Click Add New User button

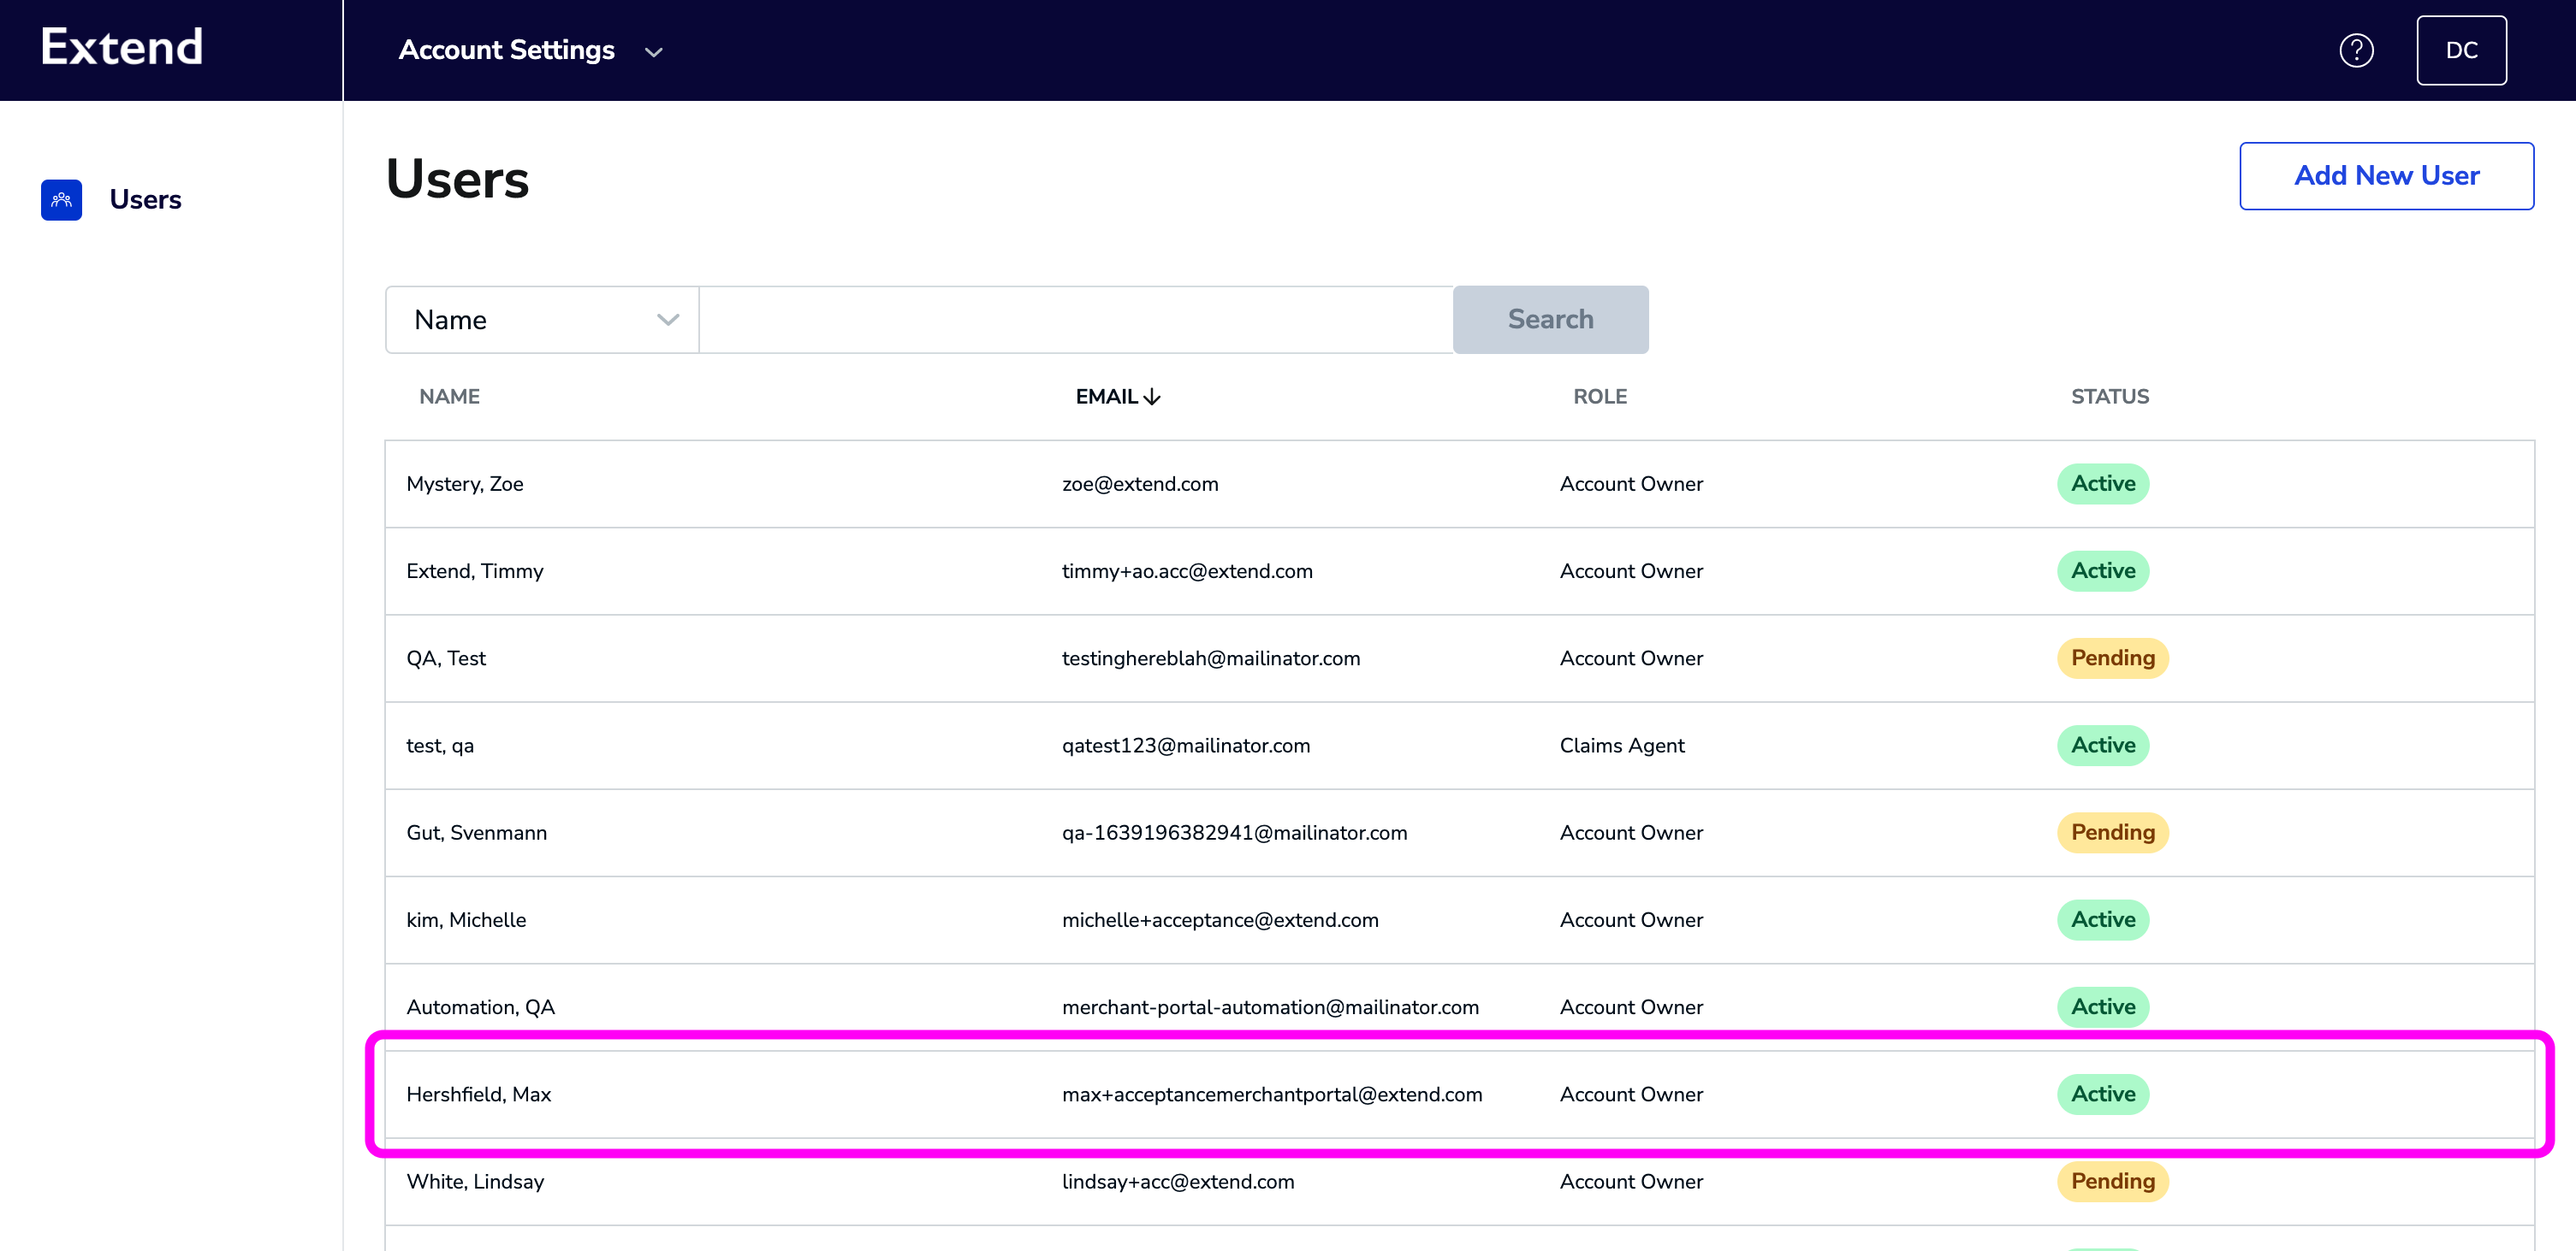point(2386,176)
